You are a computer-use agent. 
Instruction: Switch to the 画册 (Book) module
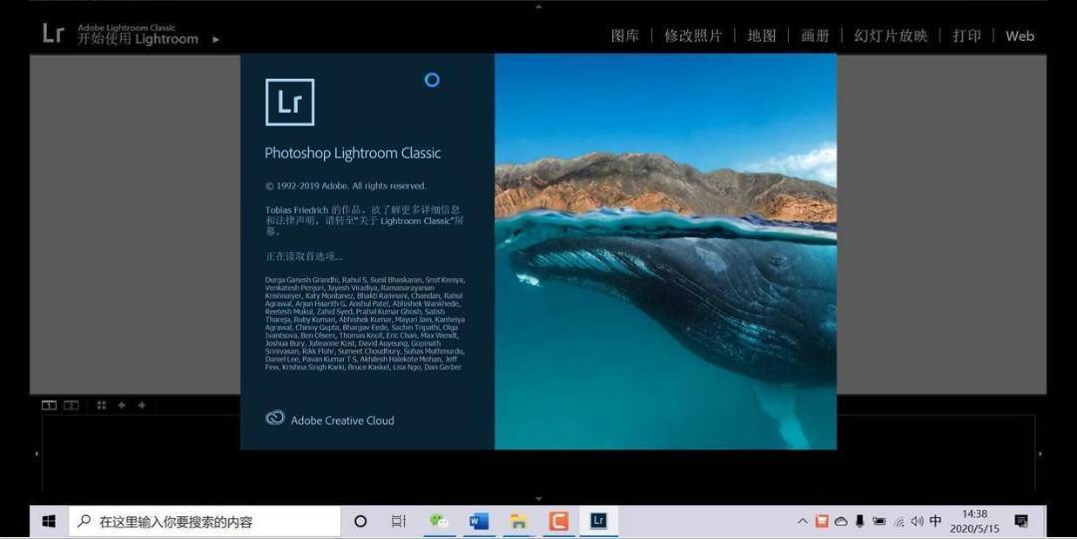point(815,36)
